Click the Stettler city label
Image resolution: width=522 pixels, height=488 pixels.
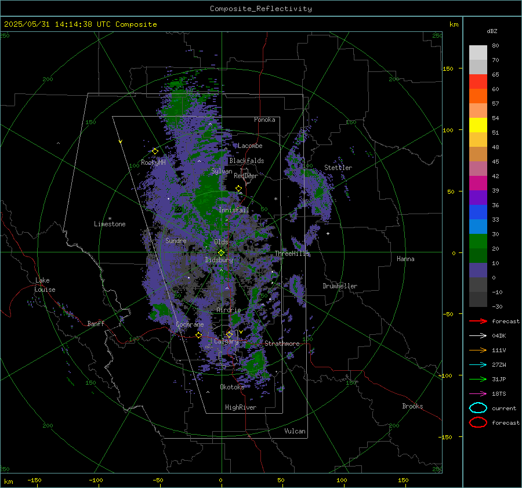(x=338, y=168)
